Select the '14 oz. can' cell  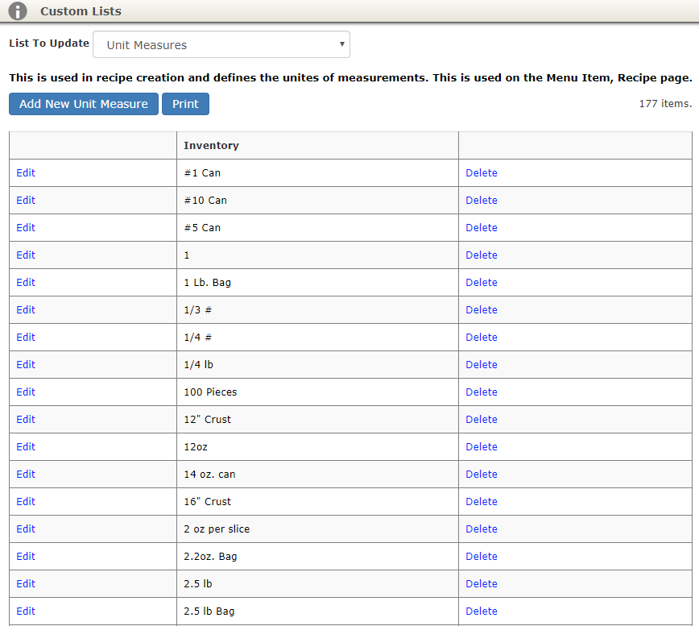317,475
